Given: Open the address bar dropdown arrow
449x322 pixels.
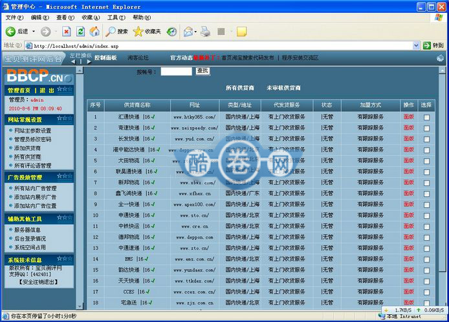Looking at the screenshot, I should pos(416,45).
